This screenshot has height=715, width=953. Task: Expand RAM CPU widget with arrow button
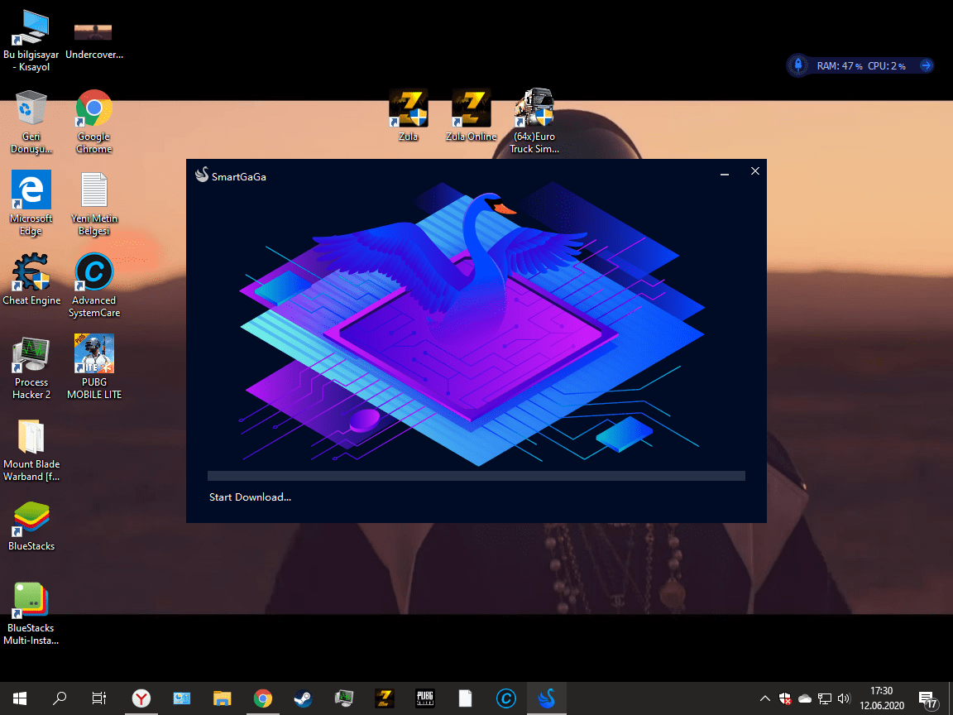point(926,65)
